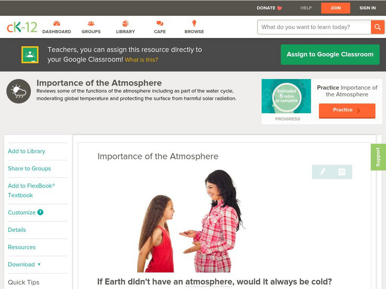Screen dimensions: 386x289
Task: Click the Practice button
Action: (347, 110)
